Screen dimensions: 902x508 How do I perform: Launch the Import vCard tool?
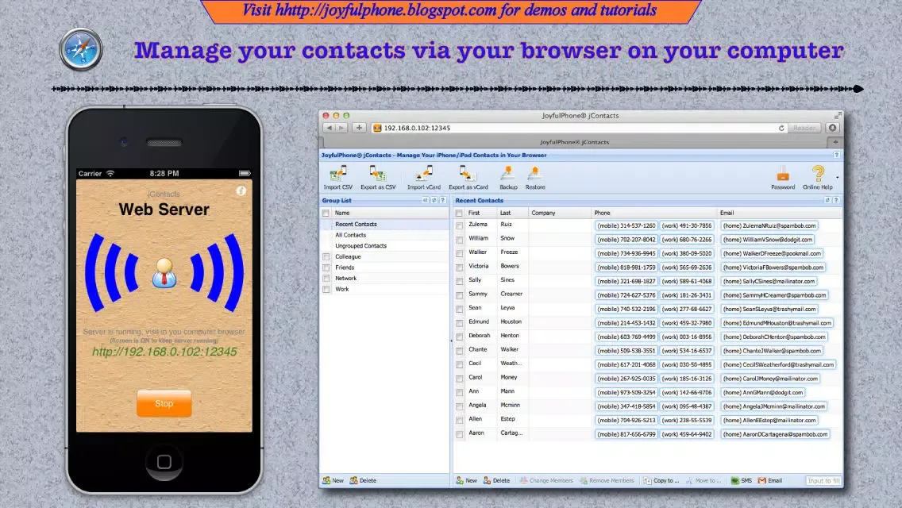click(x=424, y=178)
